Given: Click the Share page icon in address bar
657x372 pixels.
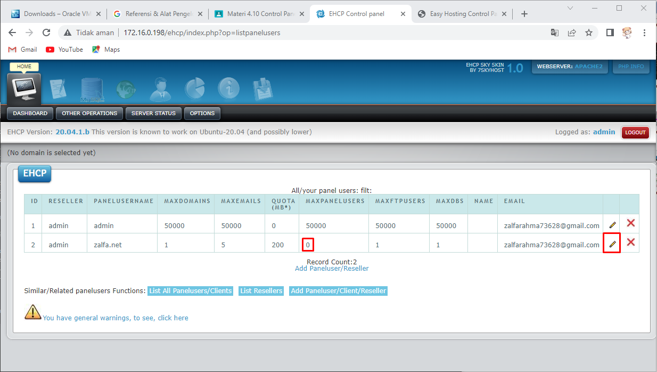Looking at the screenshot, I should [x=572, y=33].
